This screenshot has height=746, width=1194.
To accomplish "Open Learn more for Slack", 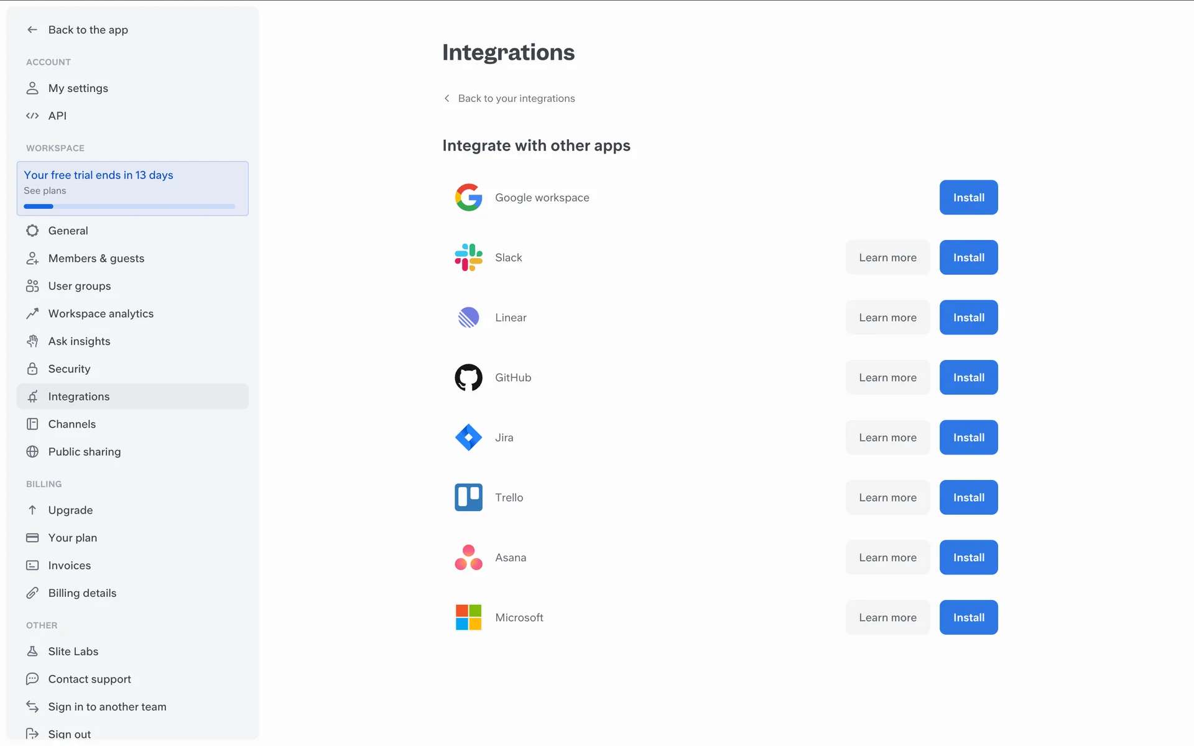I will pos(887,257).
